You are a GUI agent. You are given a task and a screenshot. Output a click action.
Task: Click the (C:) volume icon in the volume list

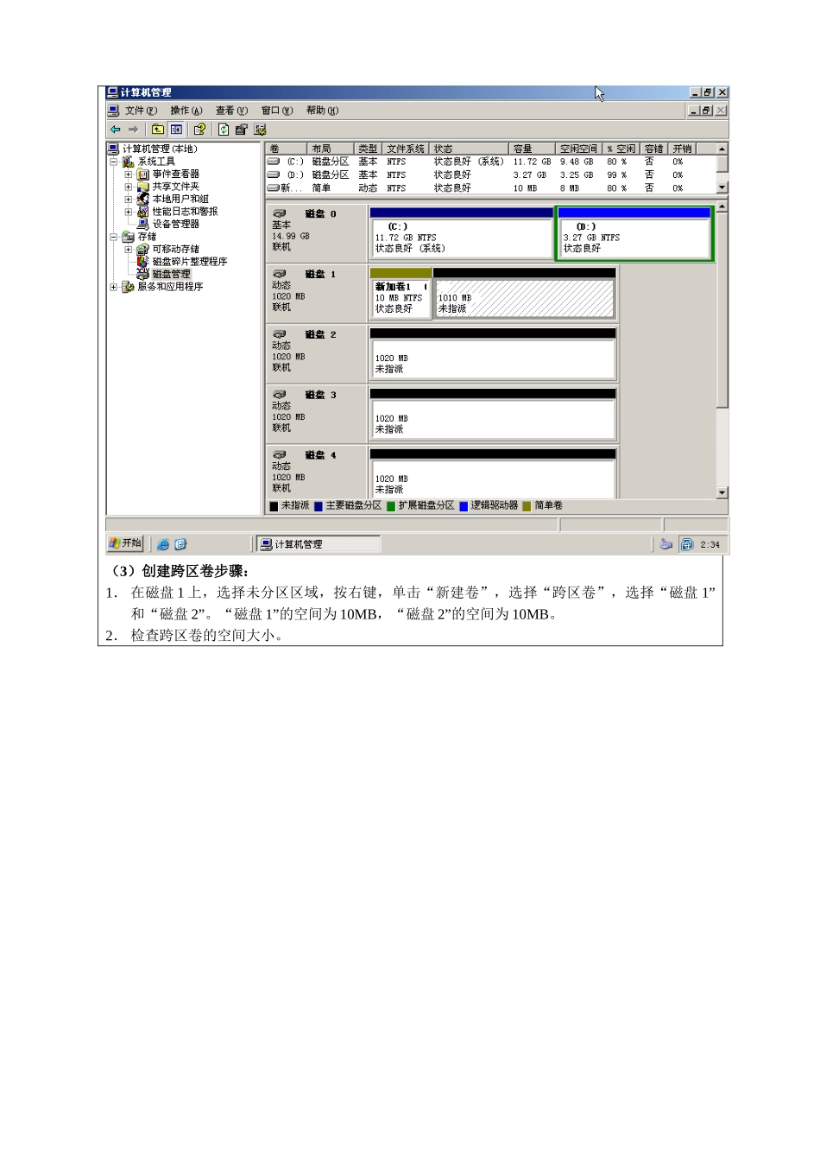click(x=274, y=162)
